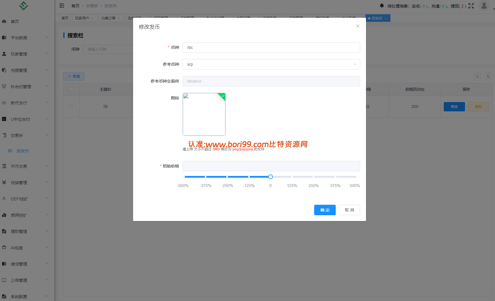Expand the 玩家管理 menu
Image resolution: width=495 pixels, height=301 pixels.
click(x=47, y=54)
